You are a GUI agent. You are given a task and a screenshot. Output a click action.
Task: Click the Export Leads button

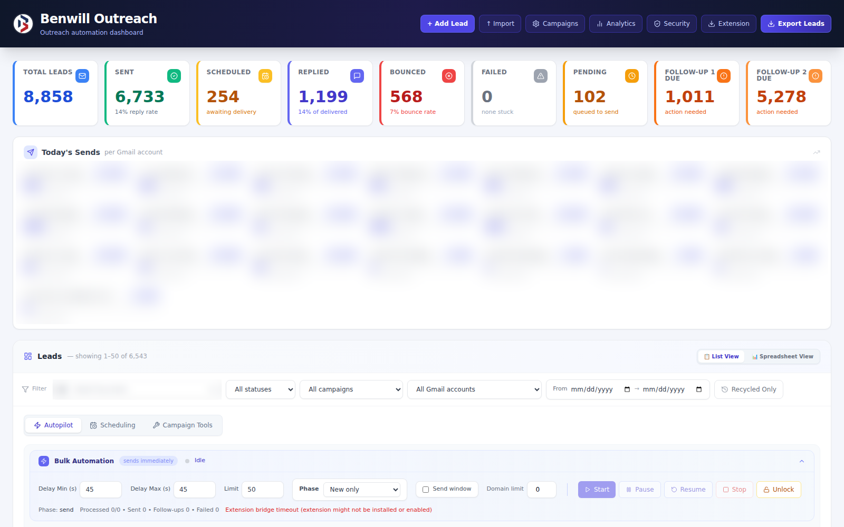pos(795,24)
